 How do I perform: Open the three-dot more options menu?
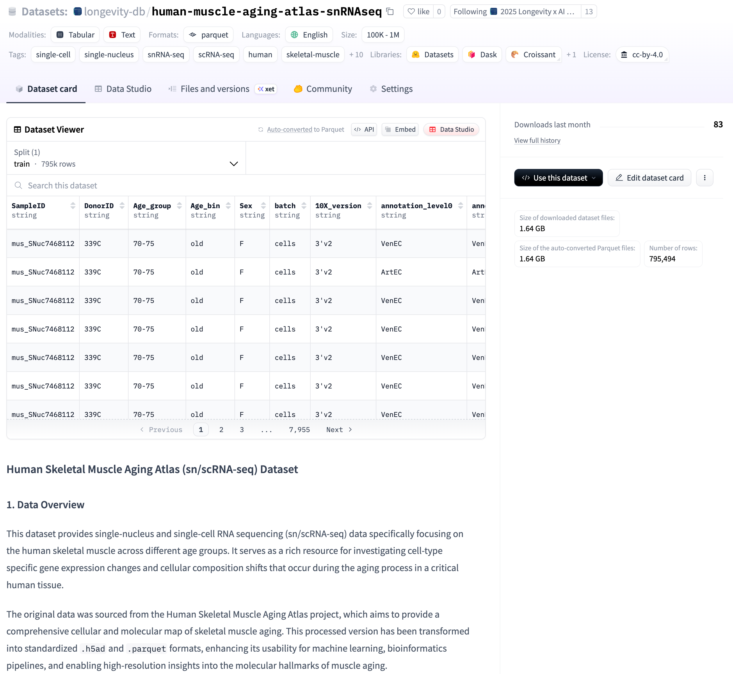[x=704, y=178]
